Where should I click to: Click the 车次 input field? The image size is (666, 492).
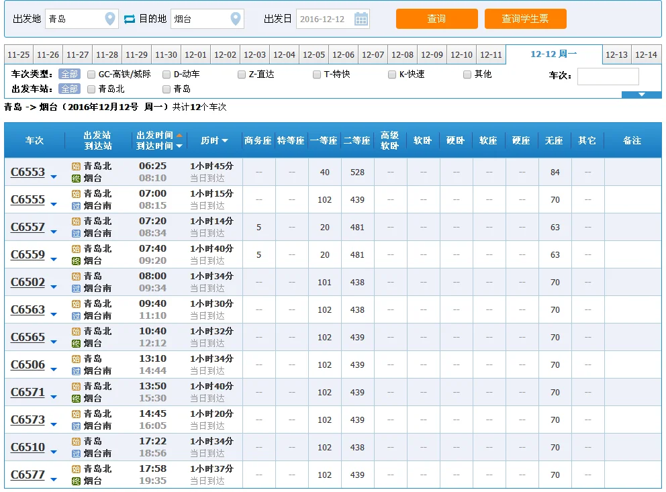(x=608, y=76)
